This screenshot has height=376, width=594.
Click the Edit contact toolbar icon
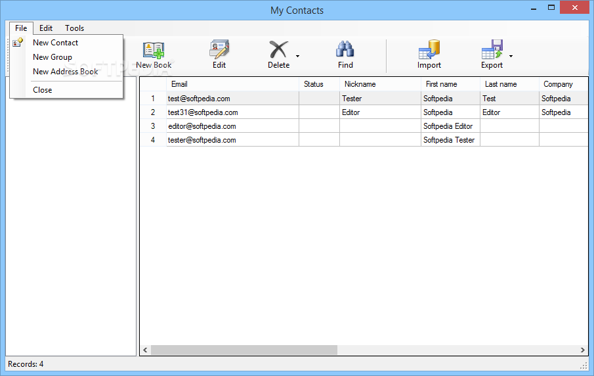click(219, 49)
